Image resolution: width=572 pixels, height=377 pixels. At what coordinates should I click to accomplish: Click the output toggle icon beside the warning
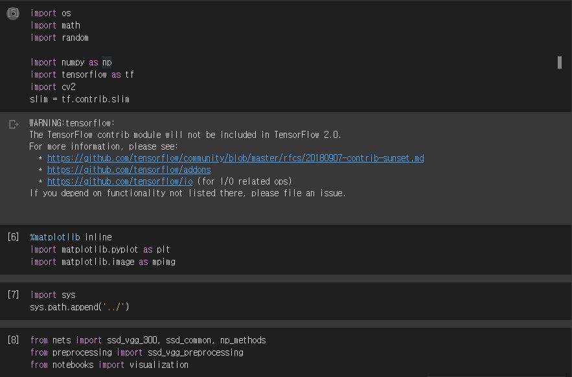pyautogui.click(x=14, y=124)
